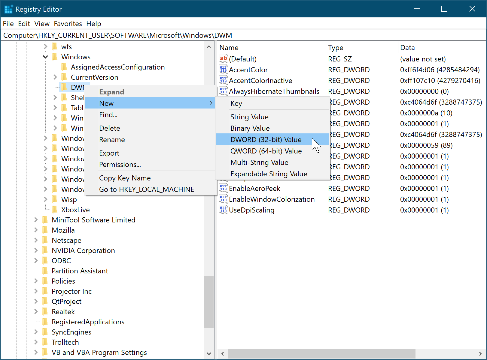Click Rename in the context menu
Image resolution: width=487 pixels, height=360 pixels.
coord(150,139)
